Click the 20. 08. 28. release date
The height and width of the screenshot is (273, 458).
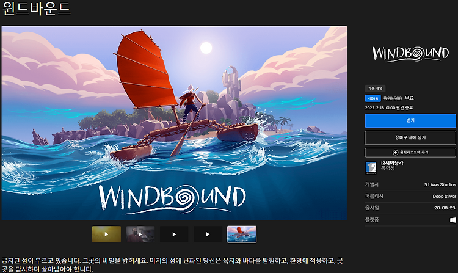click(445, 208)
